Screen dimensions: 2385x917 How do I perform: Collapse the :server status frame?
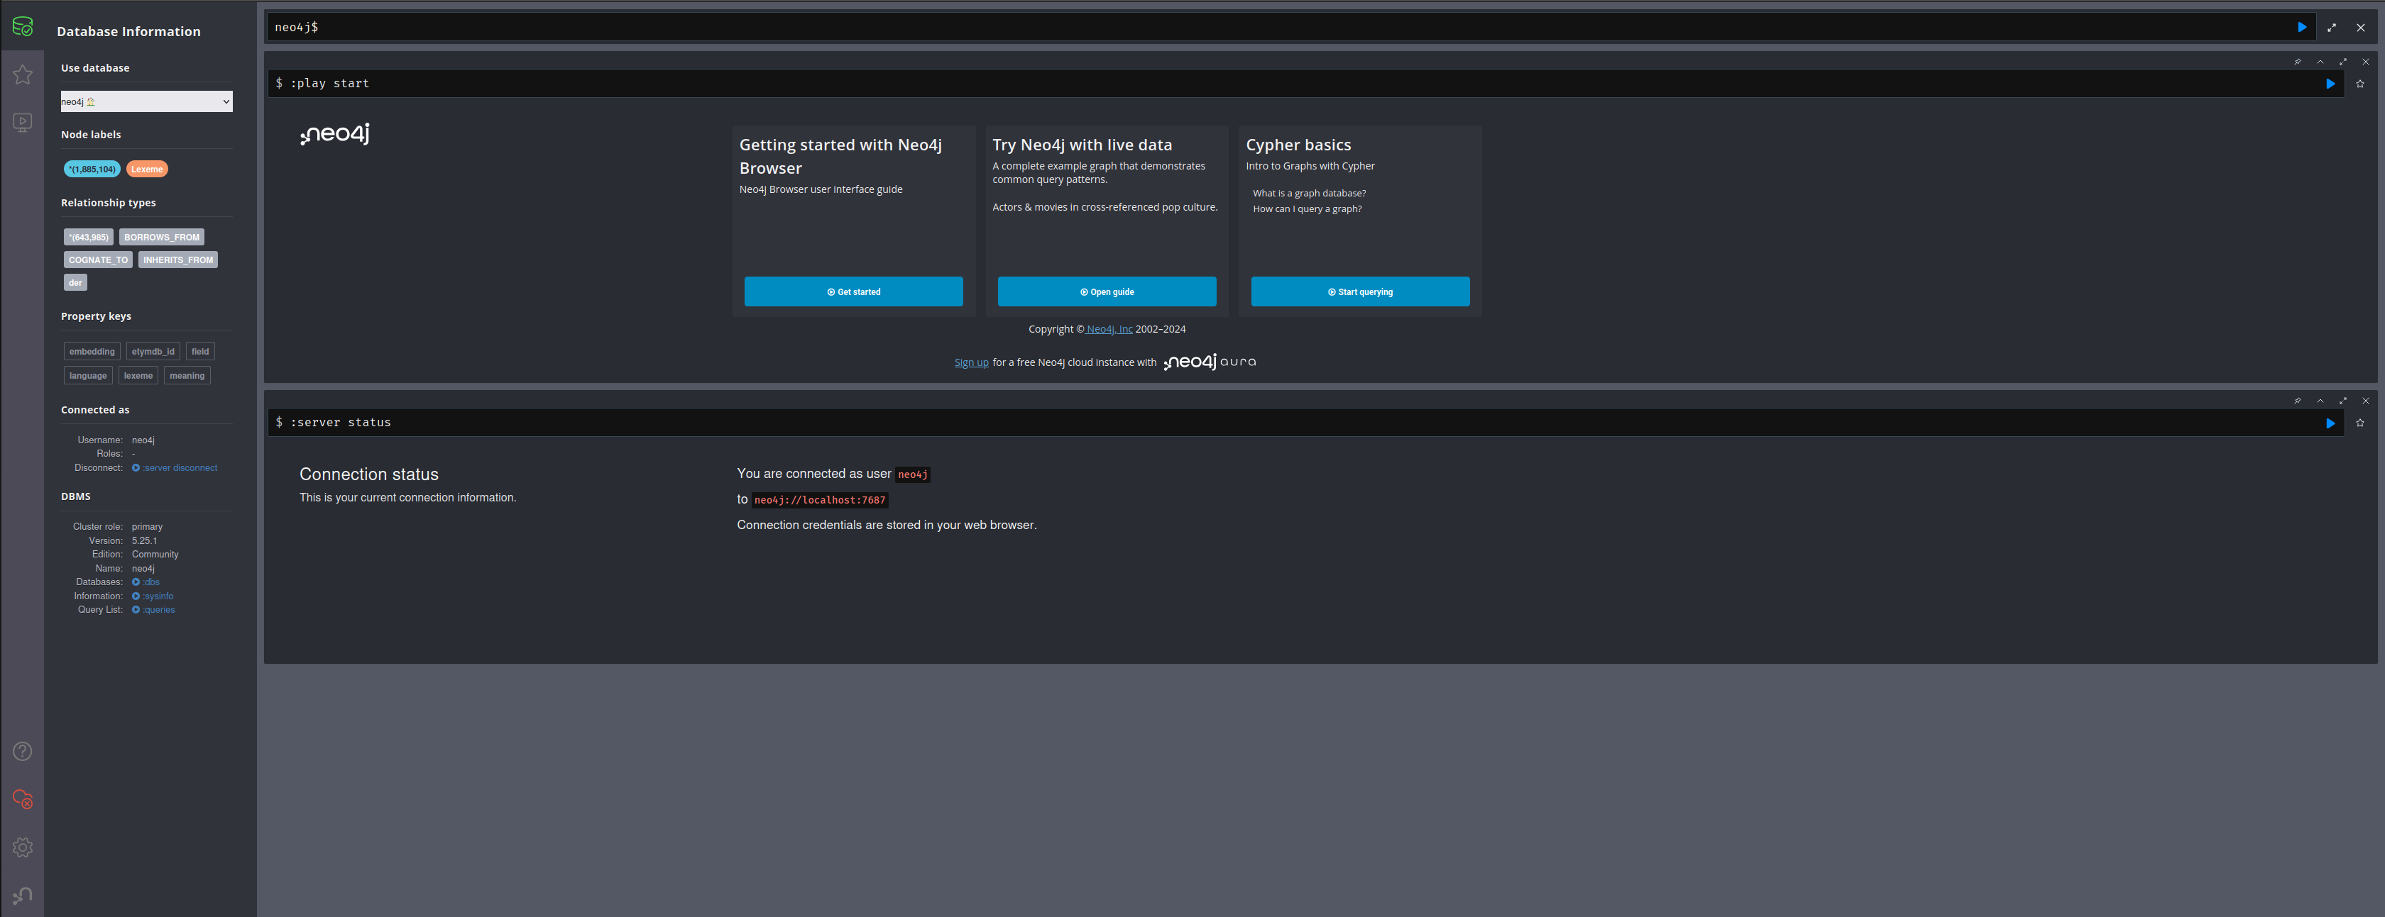2320,401
